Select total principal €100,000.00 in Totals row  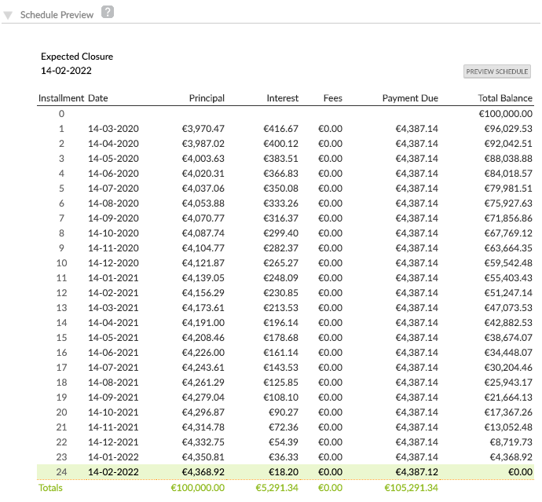198,488
